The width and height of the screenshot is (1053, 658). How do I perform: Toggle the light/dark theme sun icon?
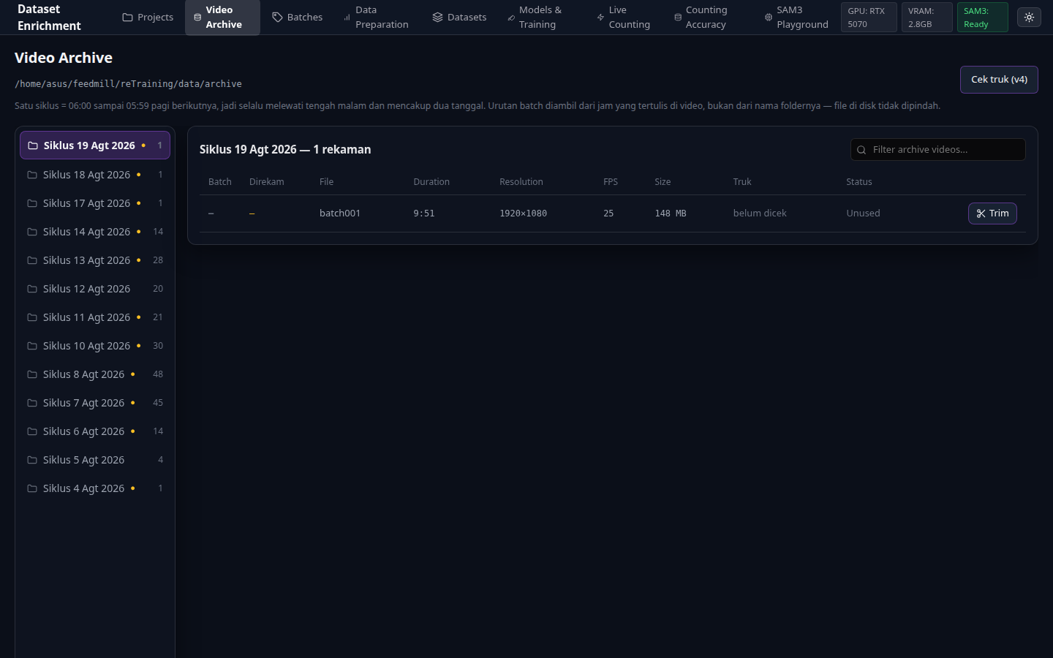pos(1029,17)
